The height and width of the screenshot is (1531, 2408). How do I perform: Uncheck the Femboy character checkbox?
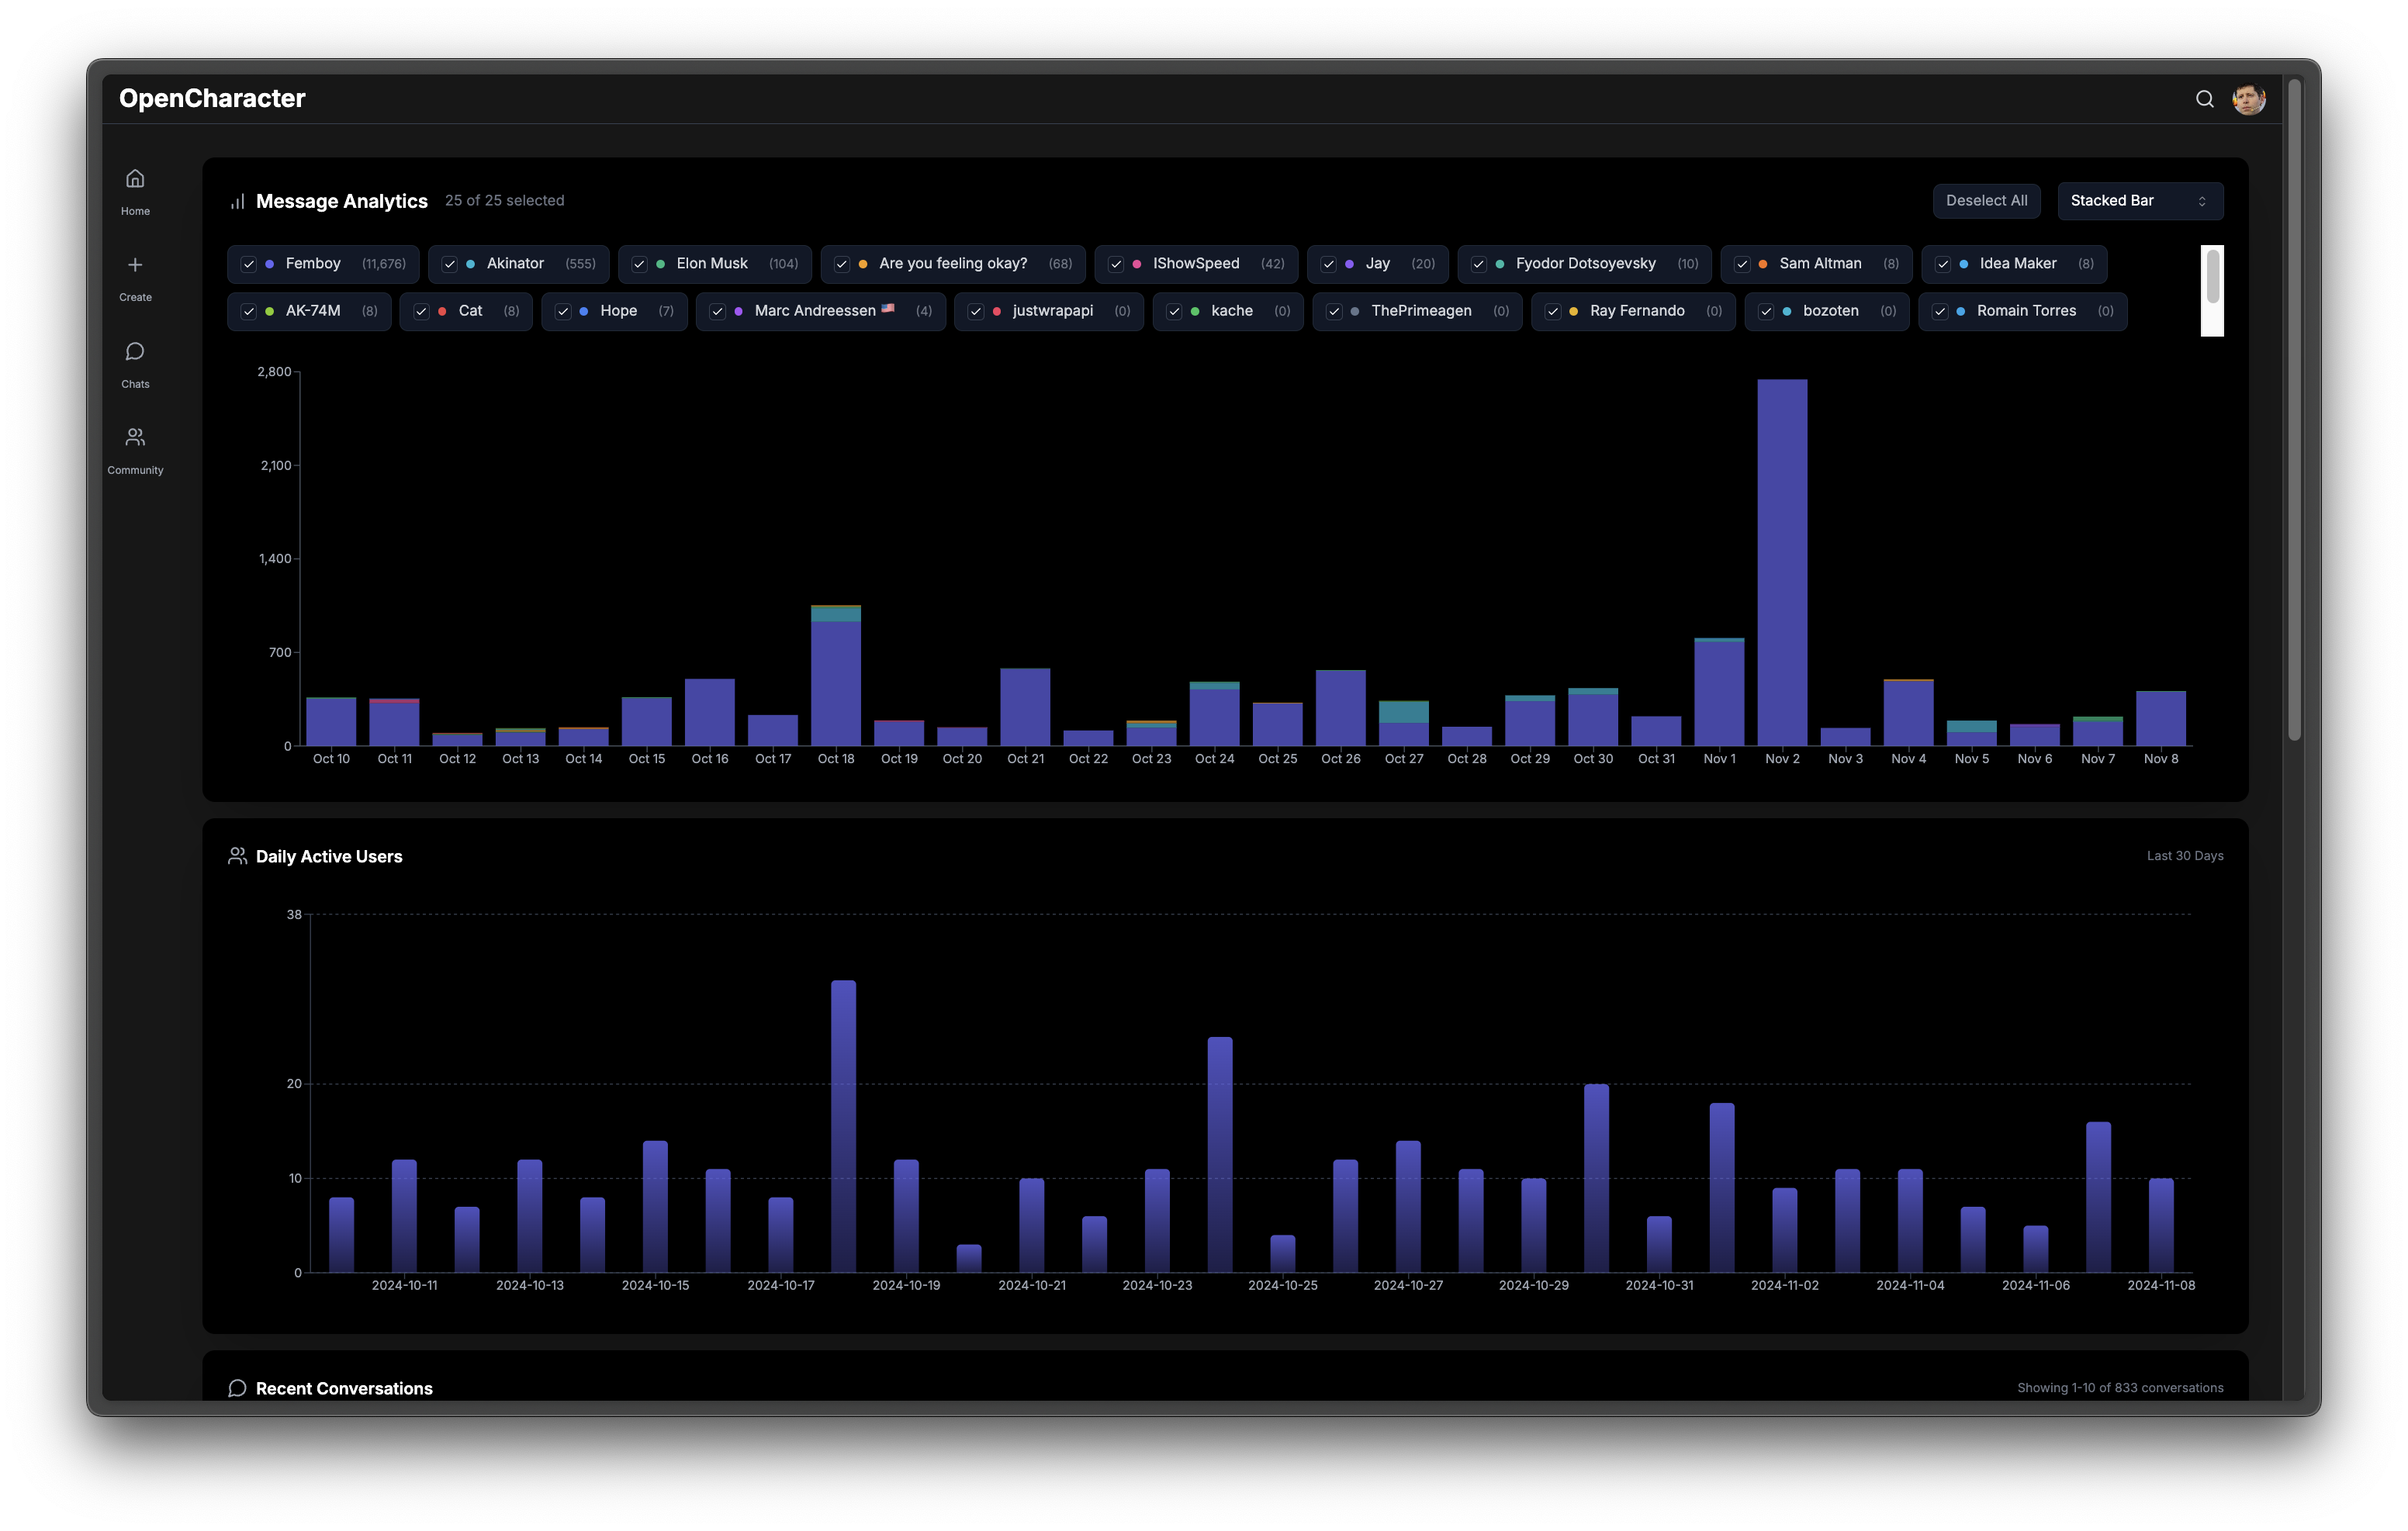249,264
